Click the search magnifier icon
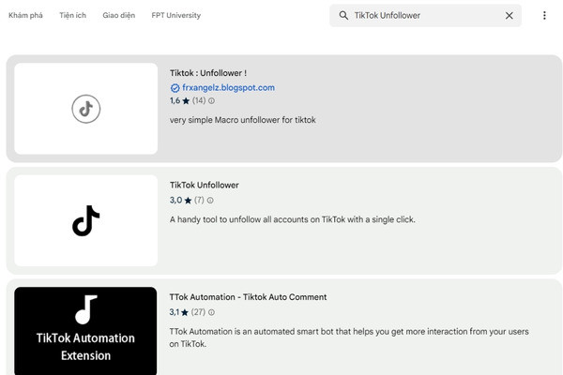This screenshot has height=375, width=563. click(343, 15)
